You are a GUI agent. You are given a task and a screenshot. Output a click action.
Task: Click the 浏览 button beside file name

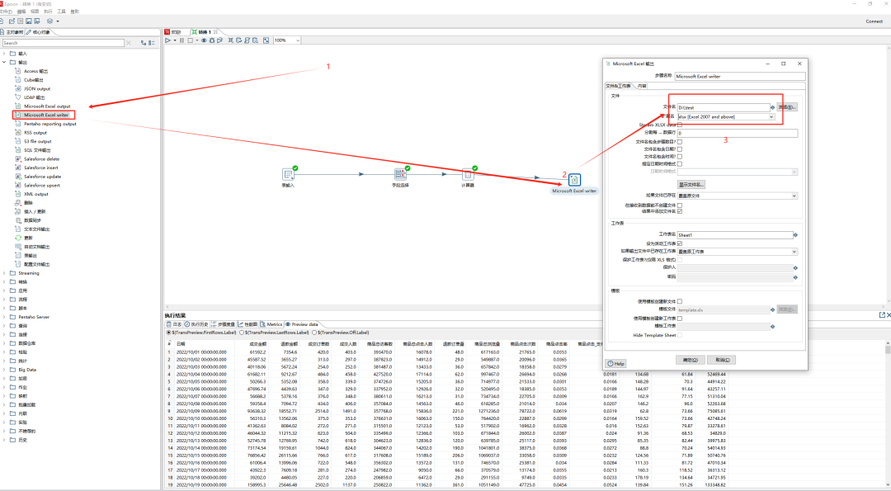pyautogui.click(x=787, y=106)
